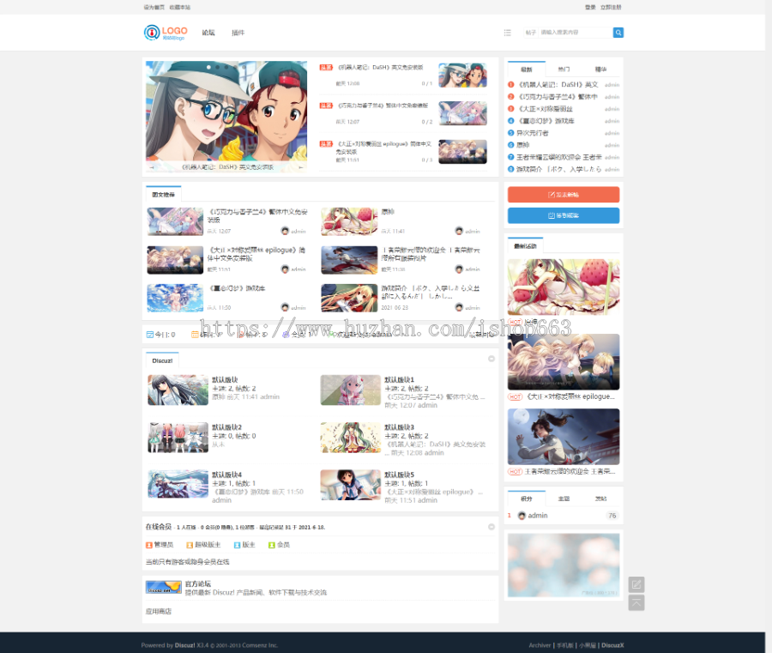This screenshot has height=653, width=772.
Task: Open the 论坛 navigation item
Action: (208, 33)
